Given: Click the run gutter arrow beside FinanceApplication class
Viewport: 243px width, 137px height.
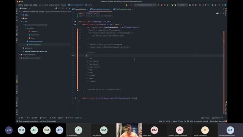Looking at the screenshot, I should pos(75,21).
